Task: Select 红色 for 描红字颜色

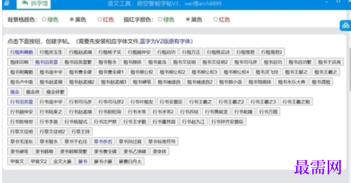Action: point(216,19)
